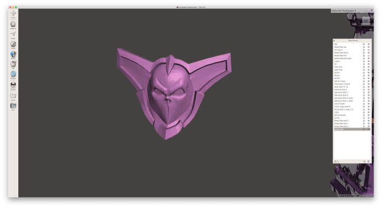Screen dimensions: 382x208
Task: Hide the upper body object
Action: pos(369,70)
